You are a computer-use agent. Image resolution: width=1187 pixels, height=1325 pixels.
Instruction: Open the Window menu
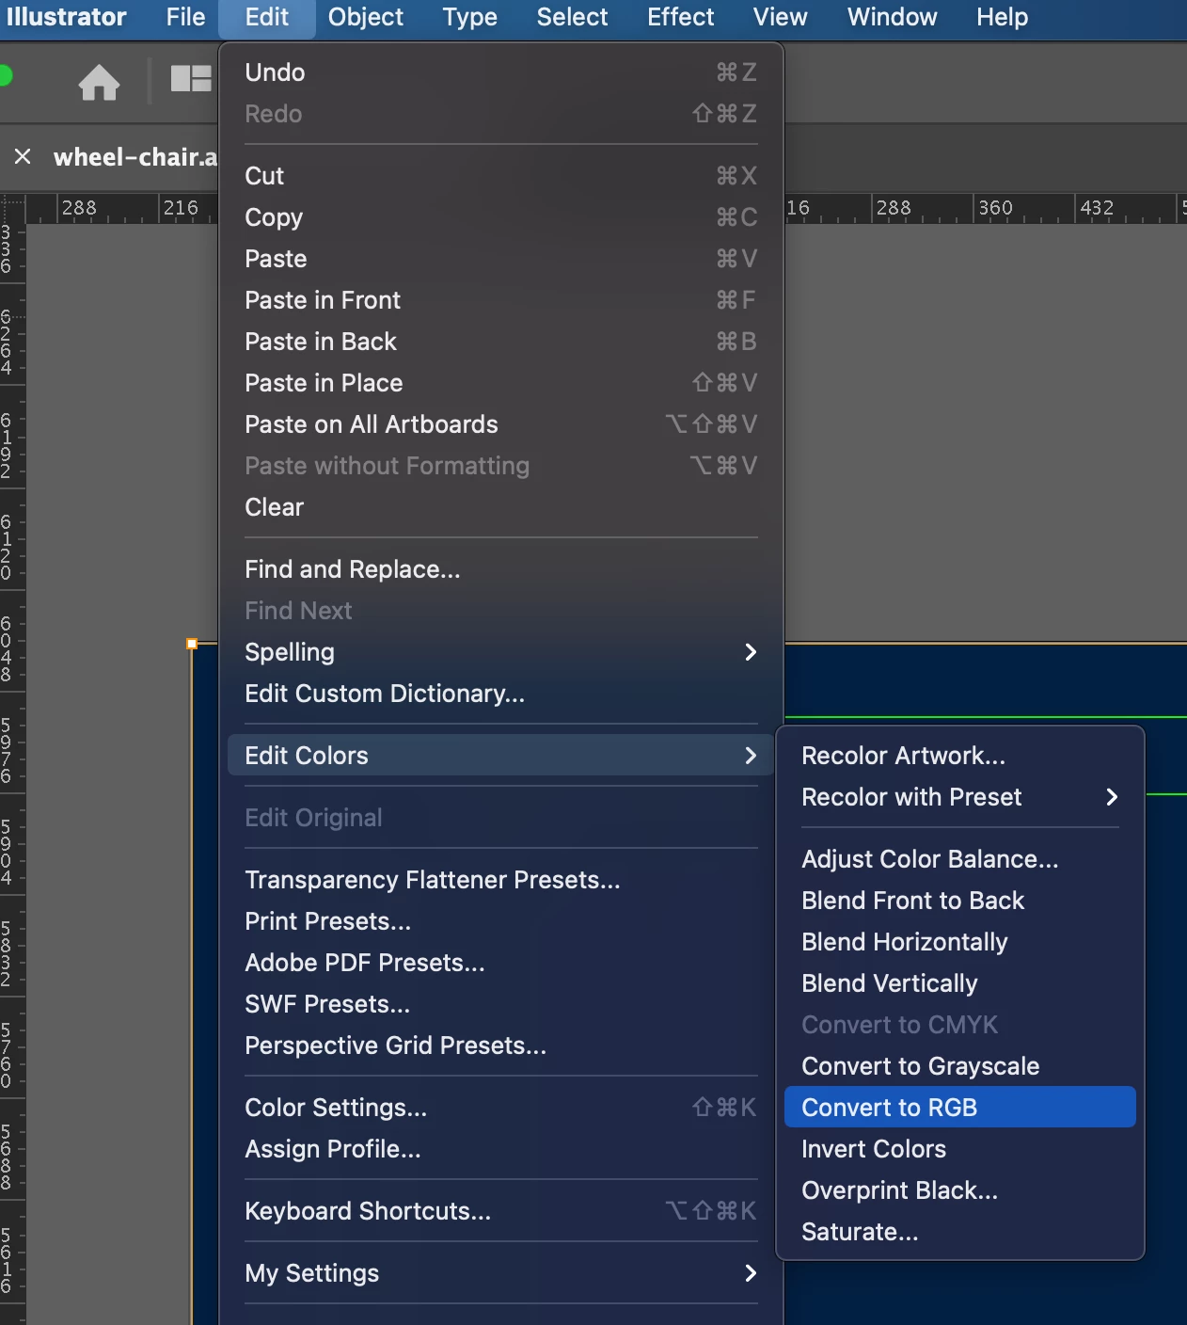click(892, 17)
